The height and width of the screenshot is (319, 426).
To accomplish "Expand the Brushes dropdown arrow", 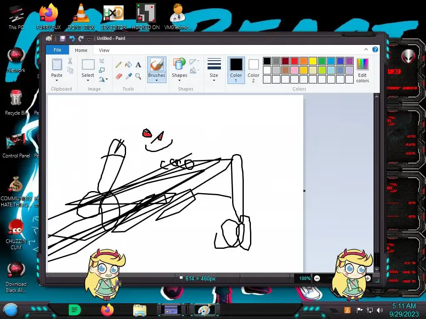I will tap(156, 80).
